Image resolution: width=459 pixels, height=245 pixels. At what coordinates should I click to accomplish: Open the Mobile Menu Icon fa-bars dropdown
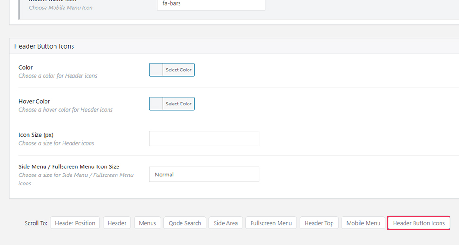(x=211, y=4)
